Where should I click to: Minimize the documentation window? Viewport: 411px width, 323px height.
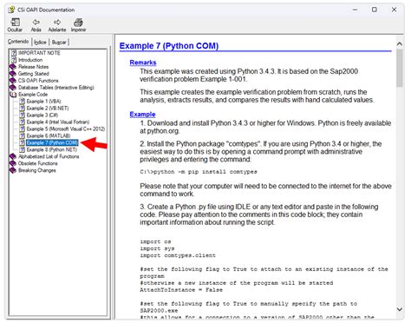pyautogui.click(x=355, y=10)
